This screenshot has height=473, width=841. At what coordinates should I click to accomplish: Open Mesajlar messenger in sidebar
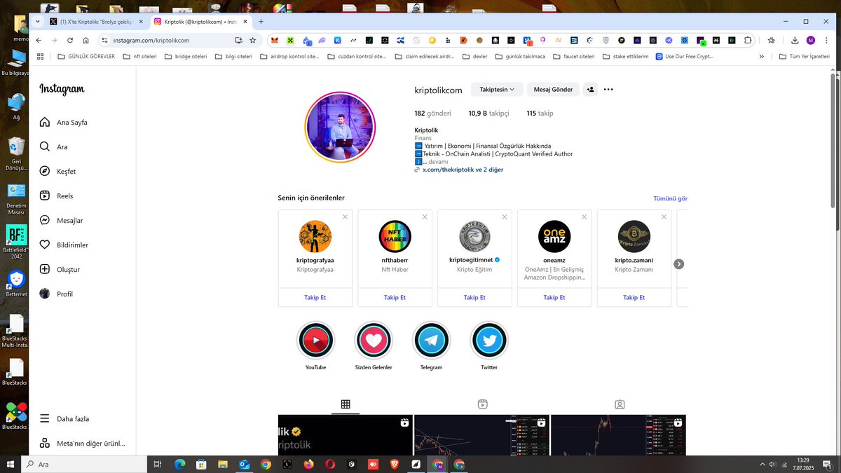click(x=61, y=220)
